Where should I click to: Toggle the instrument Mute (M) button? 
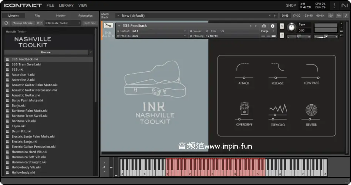pos(282,35)
